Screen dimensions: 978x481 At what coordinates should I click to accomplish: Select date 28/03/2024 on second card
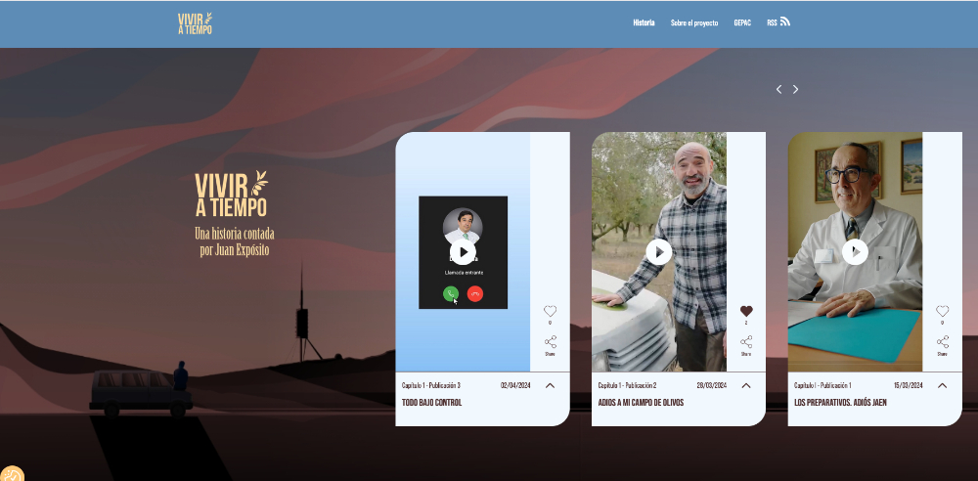pyautogui.click(x=712, y=385)
